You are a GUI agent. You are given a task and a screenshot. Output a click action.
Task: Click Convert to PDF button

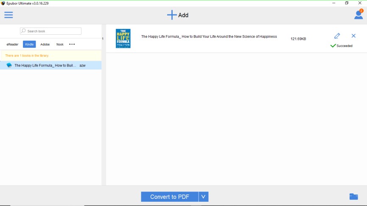point(170,197)
